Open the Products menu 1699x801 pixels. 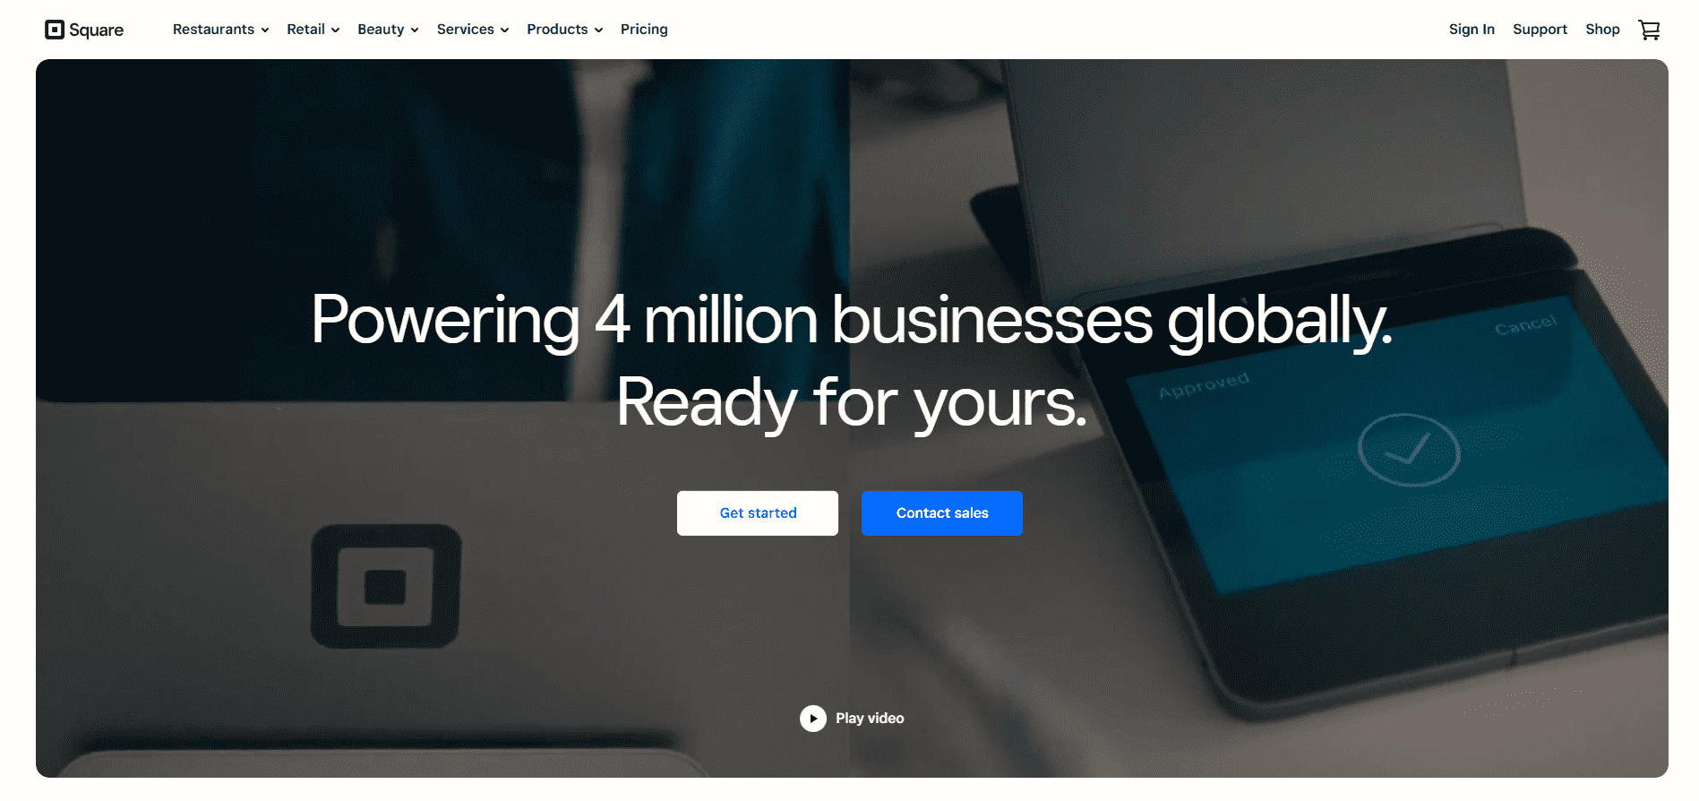pos(557,30)
